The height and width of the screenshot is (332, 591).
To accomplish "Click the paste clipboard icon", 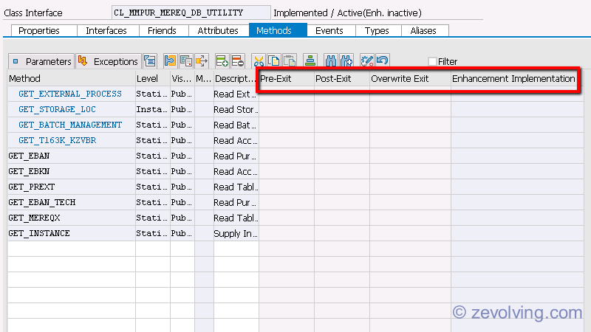I will [x=290, y=61].
